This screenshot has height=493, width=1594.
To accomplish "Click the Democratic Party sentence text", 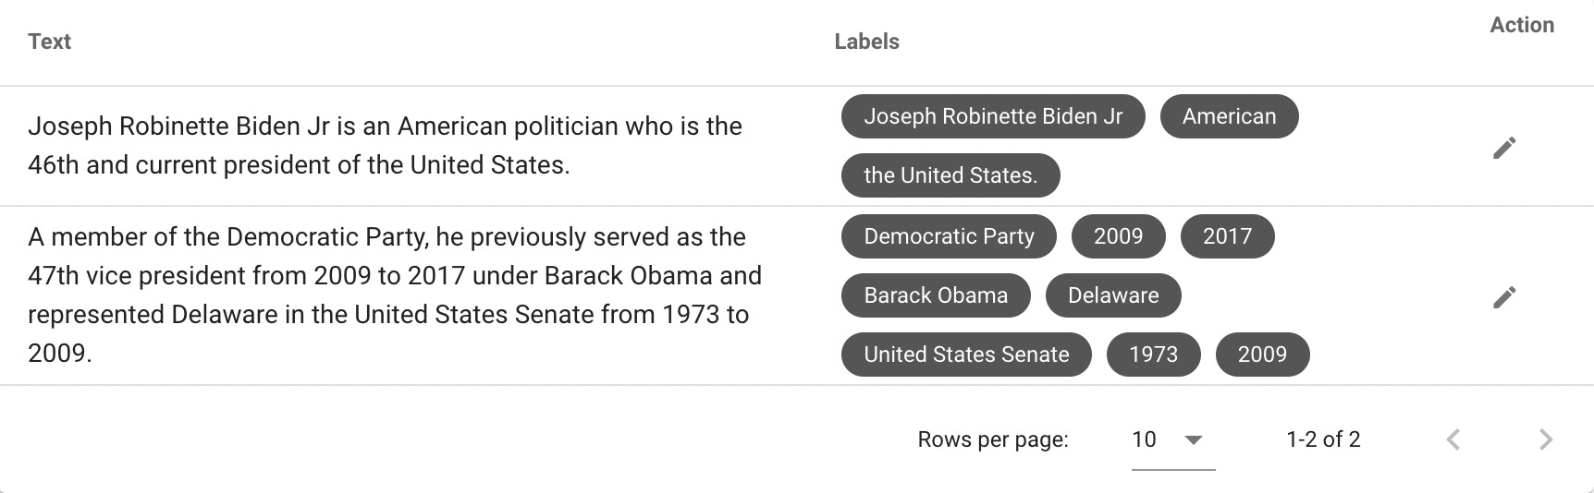I will coord(395,295).
